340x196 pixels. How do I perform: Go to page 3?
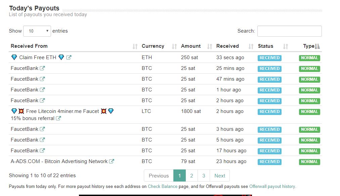[x=204, y=175]
